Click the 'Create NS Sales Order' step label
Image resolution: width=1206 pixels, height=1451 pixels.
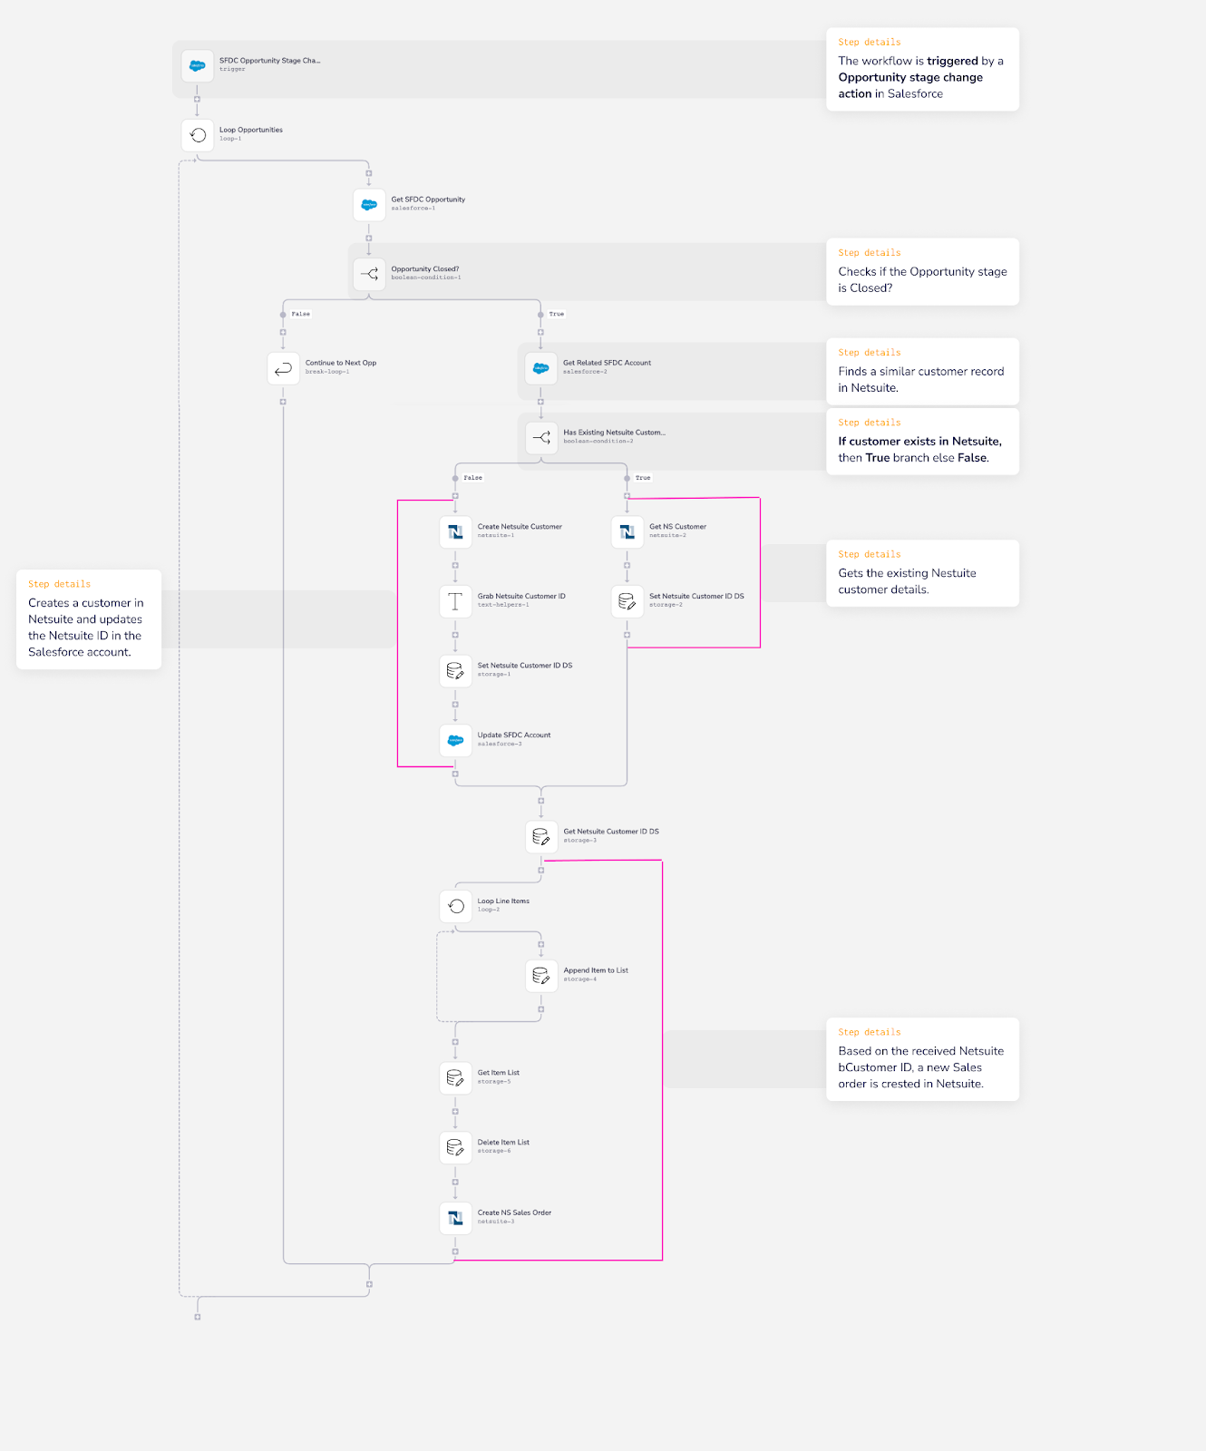coord(514,1212)
